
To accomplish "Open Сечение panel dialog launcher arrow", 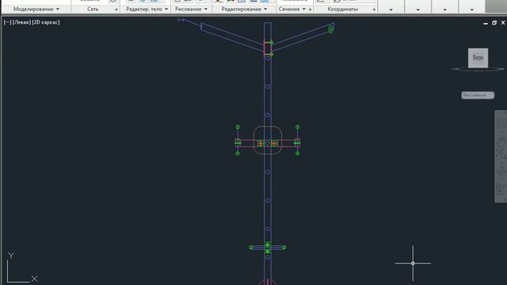I will (x=310, y=9).
